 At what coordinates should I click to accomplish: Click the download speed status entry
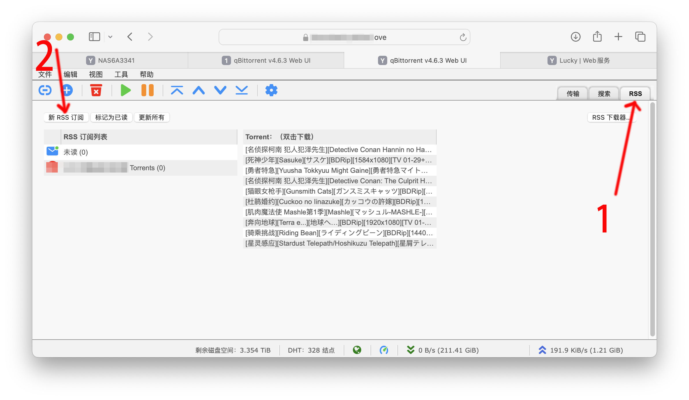443,350
